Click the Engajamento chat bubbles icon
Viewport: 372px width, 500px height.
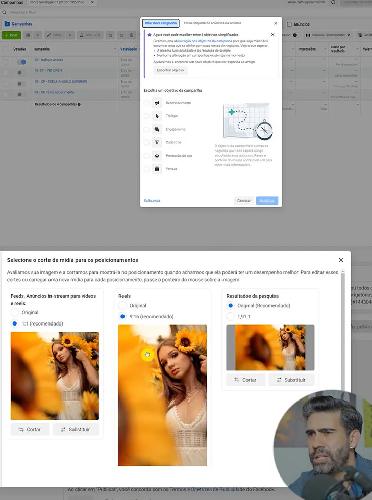(x=157, y=130)
